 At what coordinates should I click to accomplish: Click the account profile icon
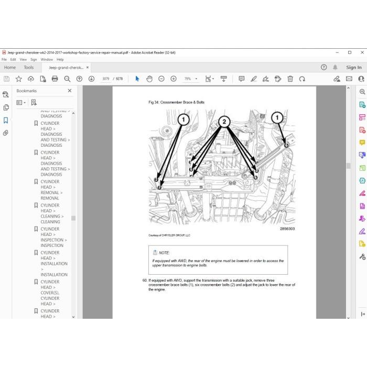pyautogui.click(x=361, y=79)
